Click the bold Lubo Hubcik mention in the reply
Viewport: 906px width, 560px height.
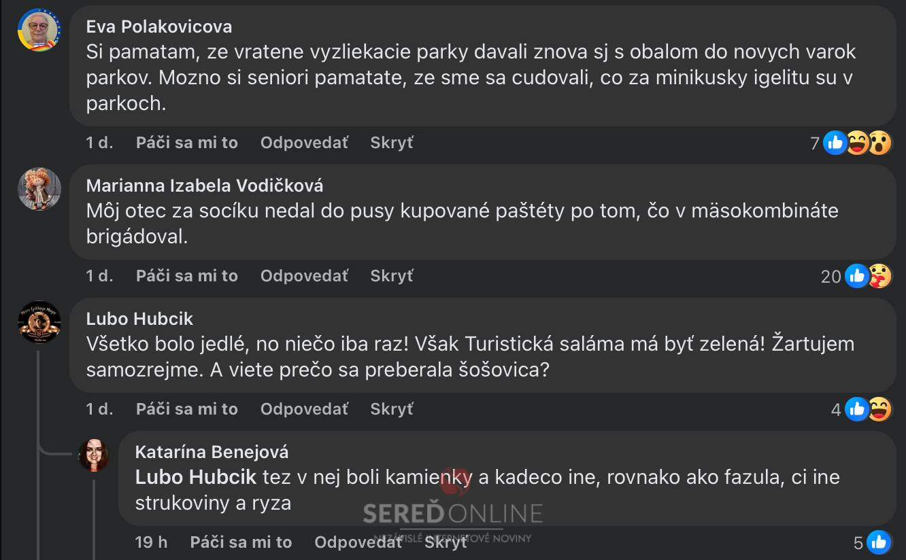196,477
